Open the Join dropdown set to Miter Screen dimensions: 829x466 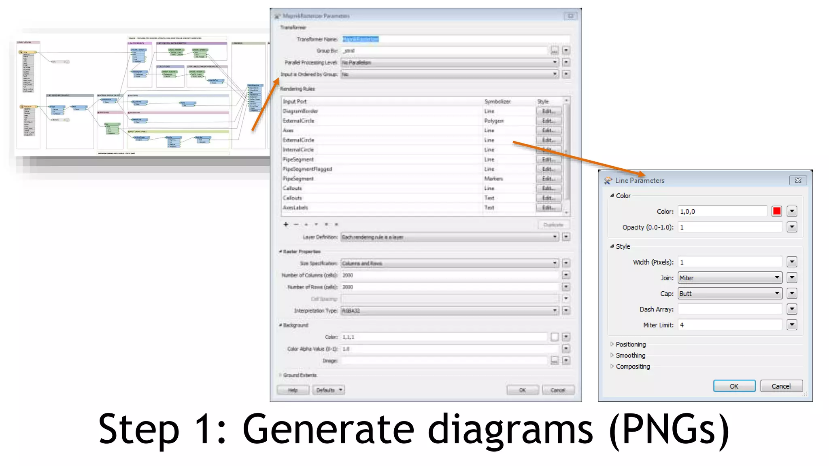[730, 277]
